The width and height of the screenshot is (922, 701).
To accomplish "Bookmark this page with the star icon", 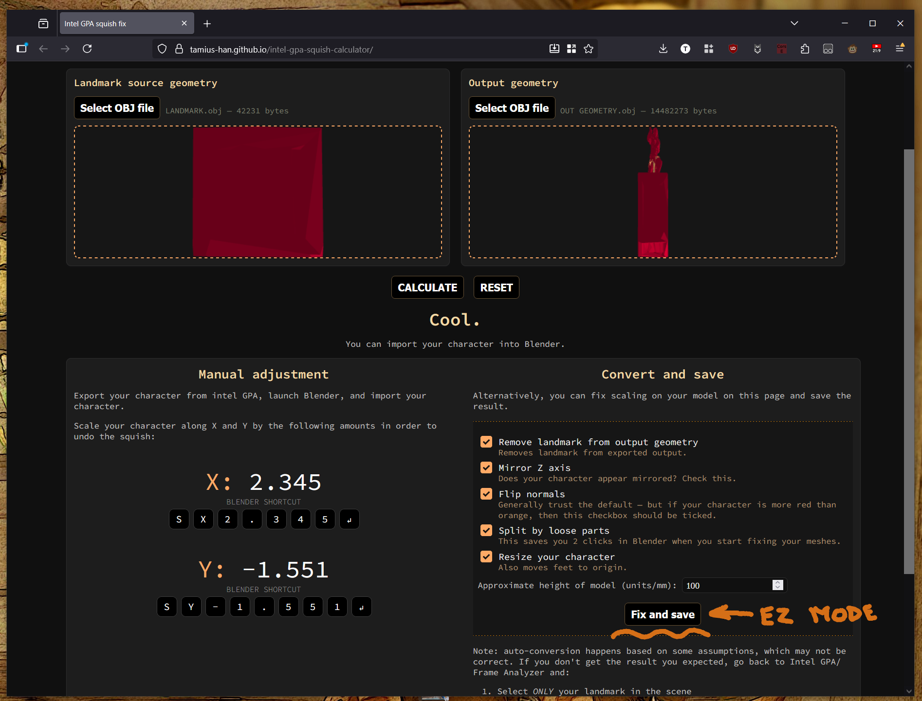I will (x=589, y=49).
